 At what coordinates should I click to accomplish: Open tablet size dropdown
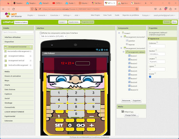click(53, 36)
